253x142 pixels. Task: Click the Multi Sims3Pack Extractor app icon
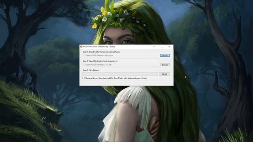click(81, 47)
